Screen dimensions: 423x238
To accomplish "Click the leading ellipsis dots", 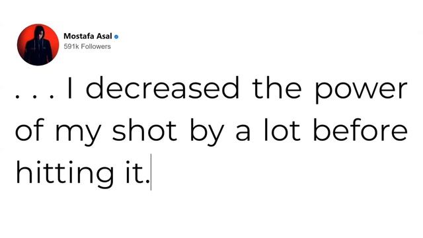I will pyautogui.click(x=36, y=97).
